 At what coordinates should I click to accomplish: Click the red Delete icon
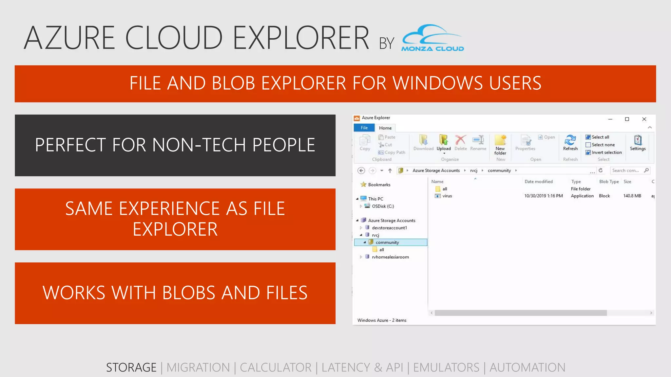[x=460, y=140]
